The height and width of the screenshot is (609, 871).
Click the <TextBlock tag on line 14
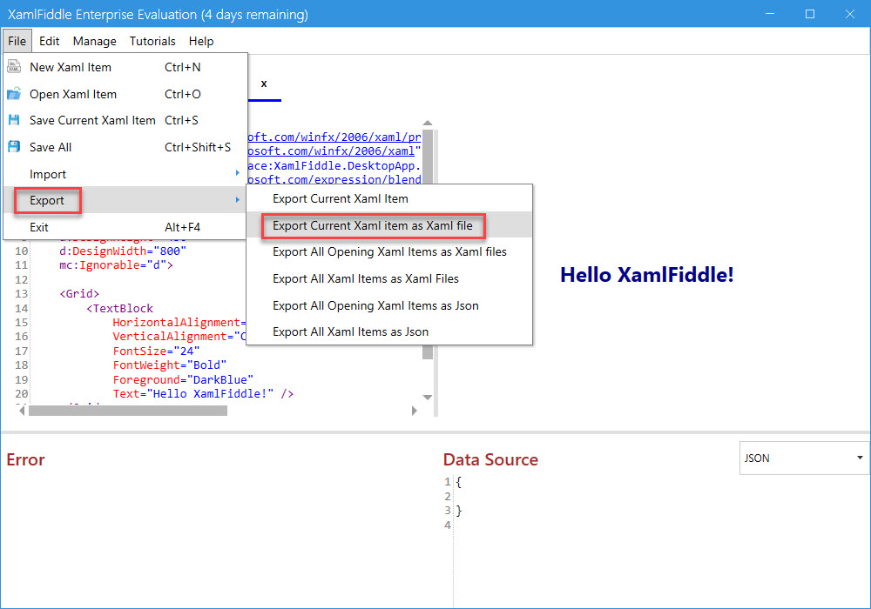pyautogui.click(x=119, y=308)
